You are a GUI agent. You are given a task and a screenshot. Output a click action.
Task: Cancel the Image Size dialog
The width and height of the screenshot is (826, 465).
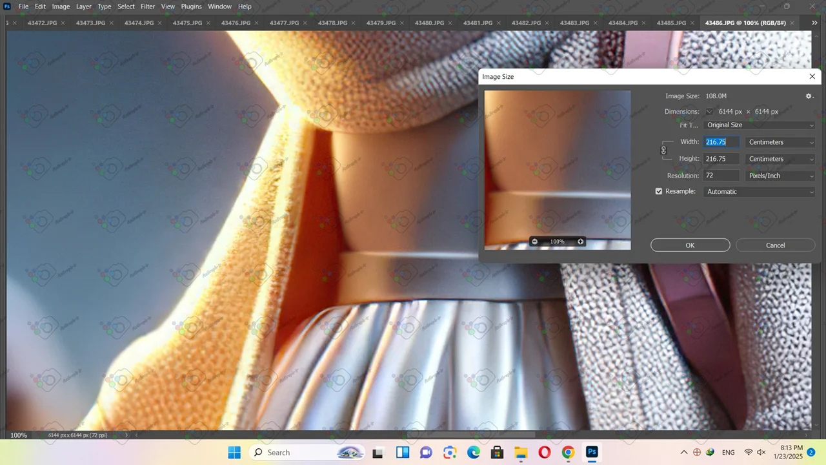[775, 245]
